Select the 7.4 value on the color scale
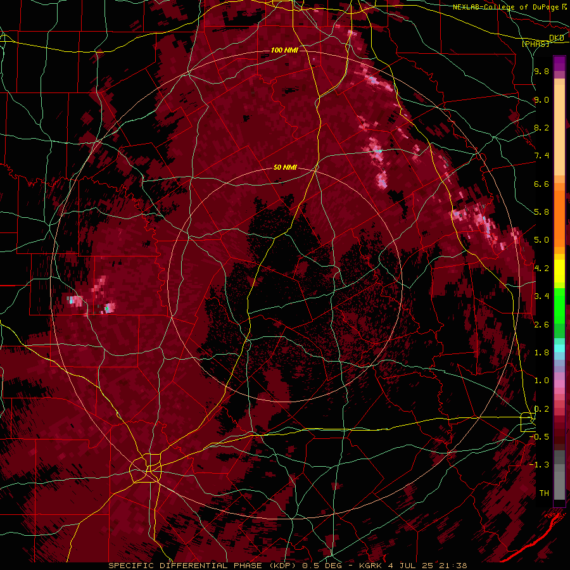 tap(541, 156)
